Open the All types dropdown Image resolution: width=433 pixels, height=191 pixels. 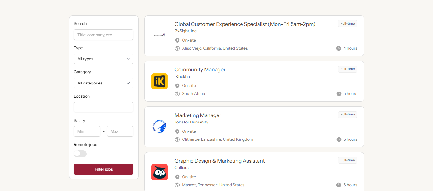103,59
